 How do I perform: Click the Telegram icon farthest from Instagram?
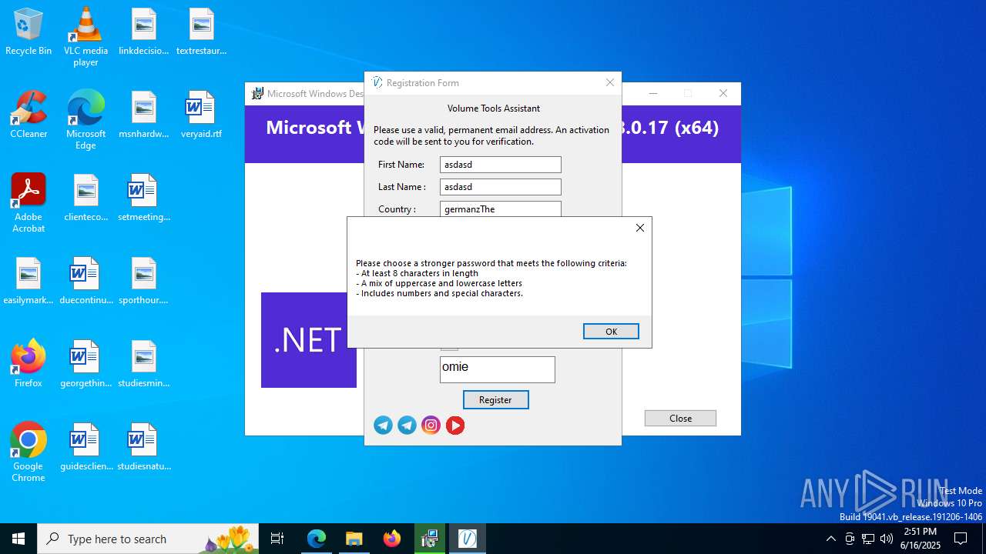click(x=384, y=426)
